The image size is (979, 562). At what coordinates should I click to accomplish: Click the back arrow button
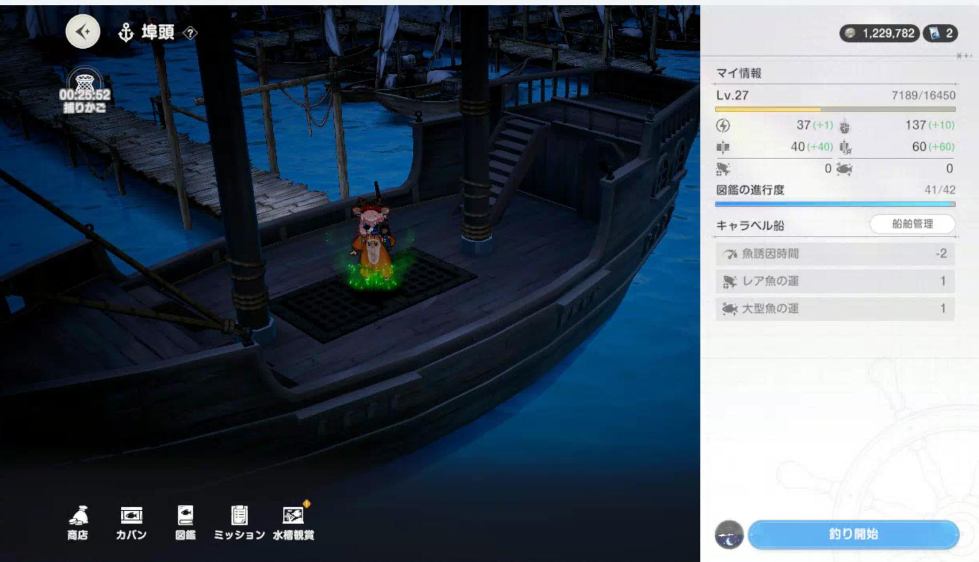coord(83,32)
